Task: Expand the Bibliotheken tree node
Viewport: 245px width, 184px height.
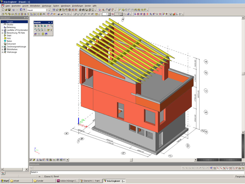Action: point(2,49)
